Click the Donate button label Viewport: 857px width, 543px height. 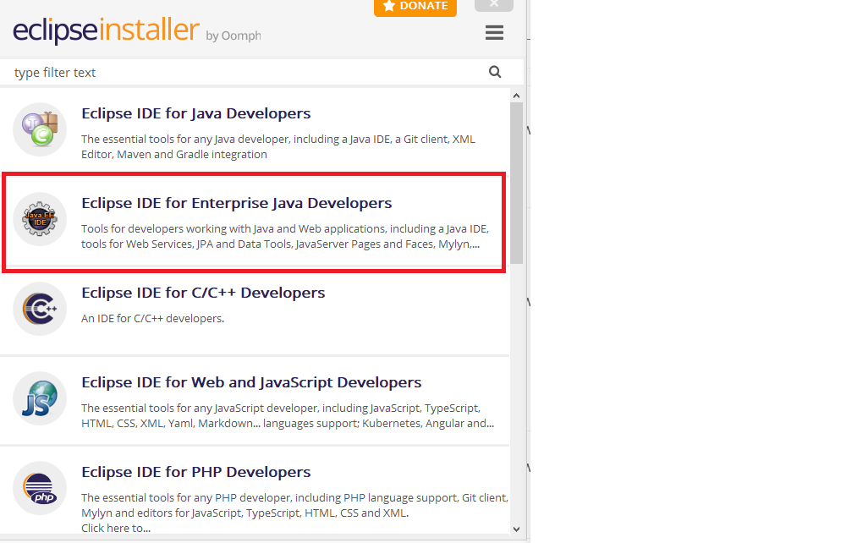pyautogui.click(x=424, y=6)
